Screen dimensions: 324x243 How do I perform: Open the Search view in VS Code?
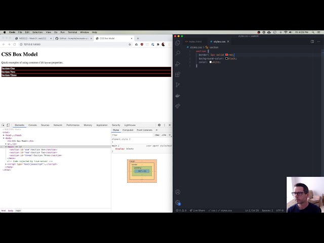coord(178,53)
